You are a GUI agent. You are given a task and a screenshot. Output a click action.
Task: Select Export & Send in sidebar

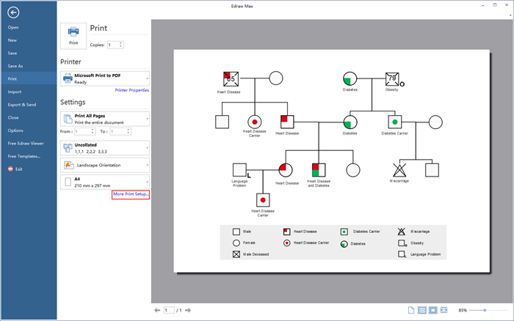tap(21, 105)
